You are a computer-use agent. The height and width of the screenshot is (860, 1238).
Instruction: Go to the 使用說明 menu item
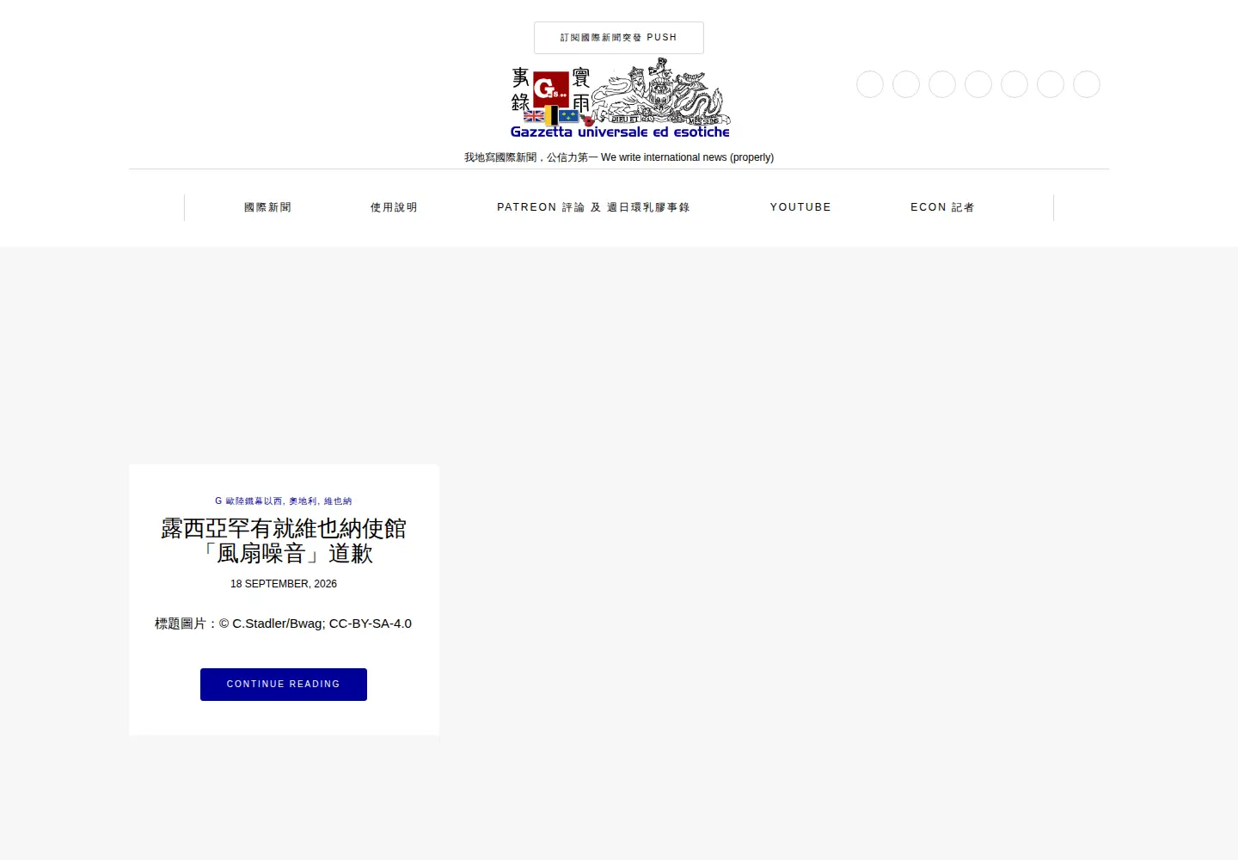(x=394, y=207)
